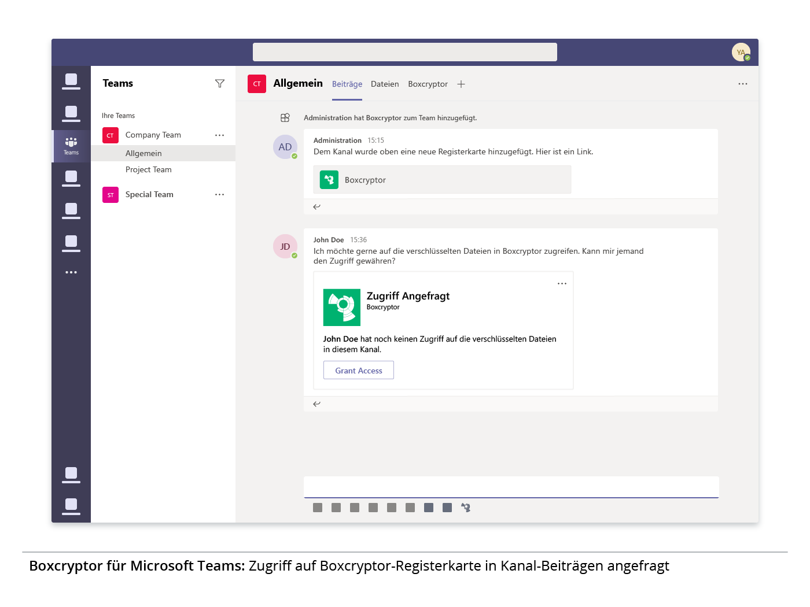The width and height of the screenshot is (810, 607).
Task: Click into the new message compose box
Action: tap(511, 487)
